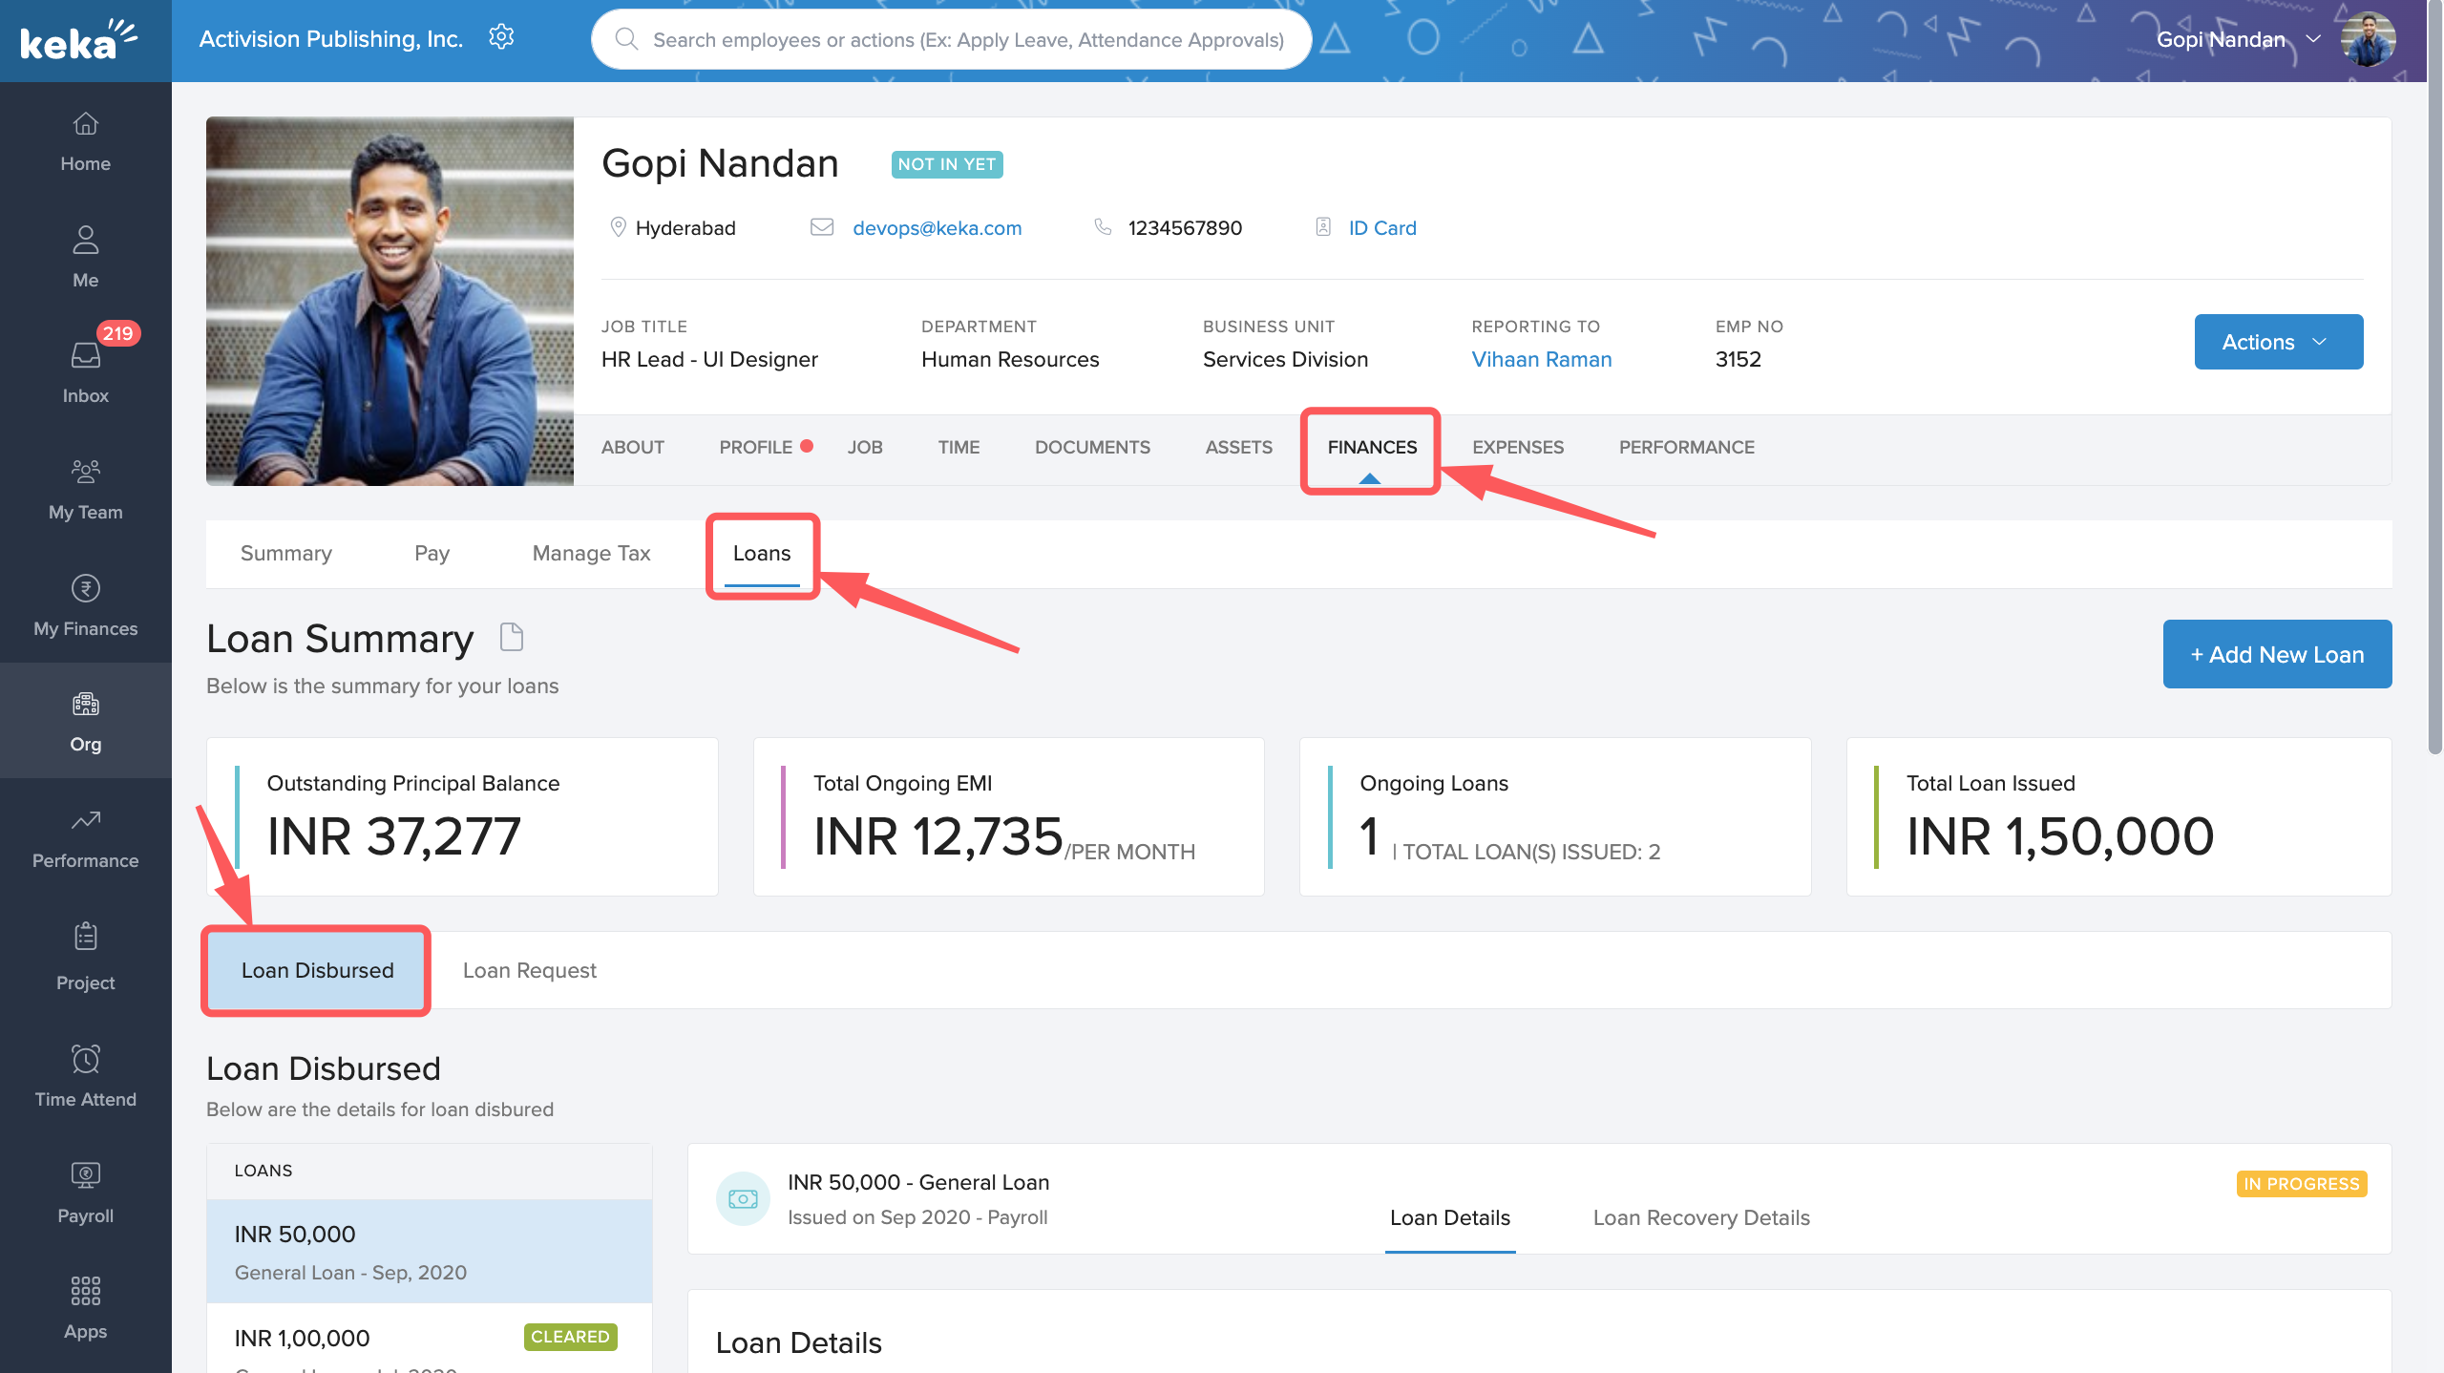Image resolution: width=2444 pixels, height=1373 pixels.
Task: Open the Inbox with 219 notifications
Action: (85, 356)
